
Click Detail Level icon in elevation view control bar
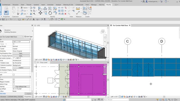[x=120, y=97]
